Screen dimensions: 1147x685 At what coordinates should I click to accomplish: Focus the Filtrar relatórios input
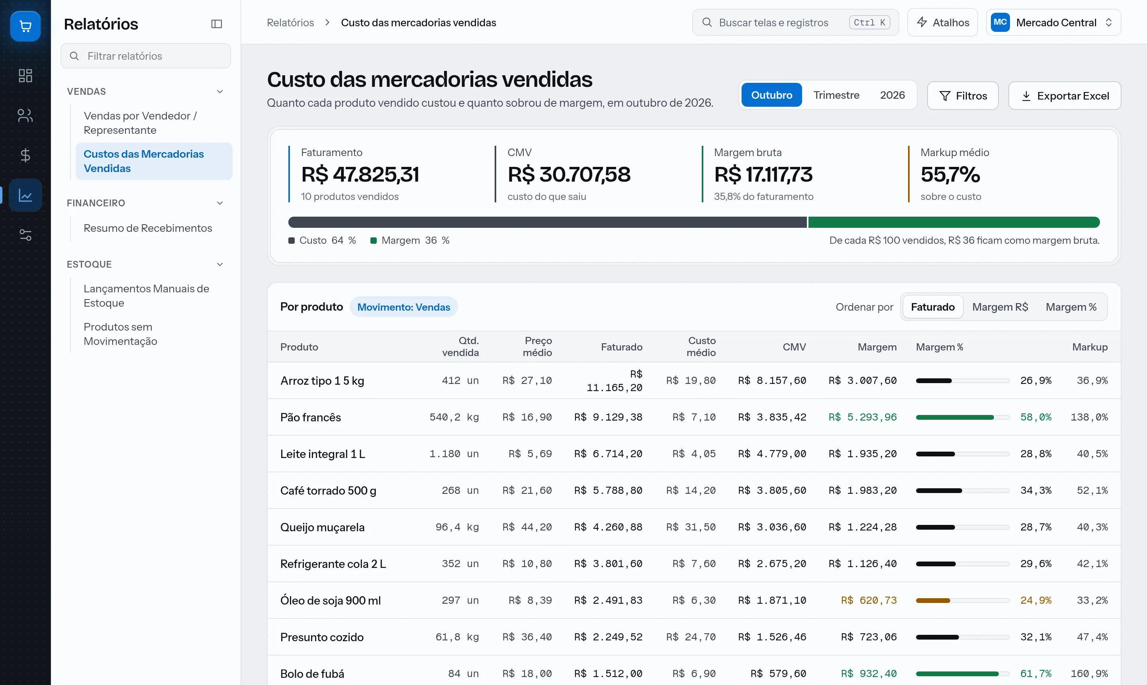[146, 56]
